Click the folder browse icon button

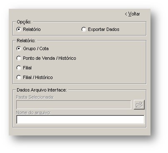[x=139, y=105]
